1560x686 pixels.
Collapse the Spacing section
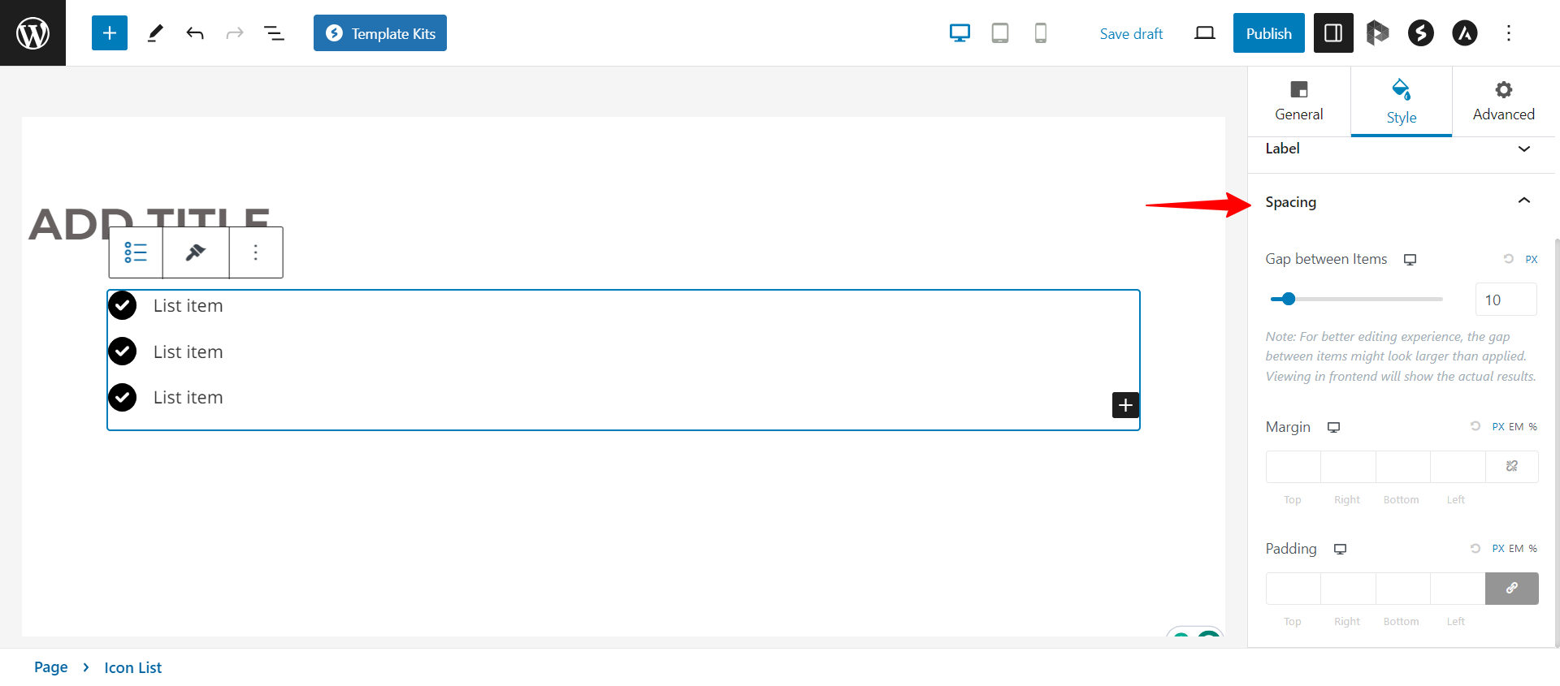pyautogui.click(x=1523, y=201)
